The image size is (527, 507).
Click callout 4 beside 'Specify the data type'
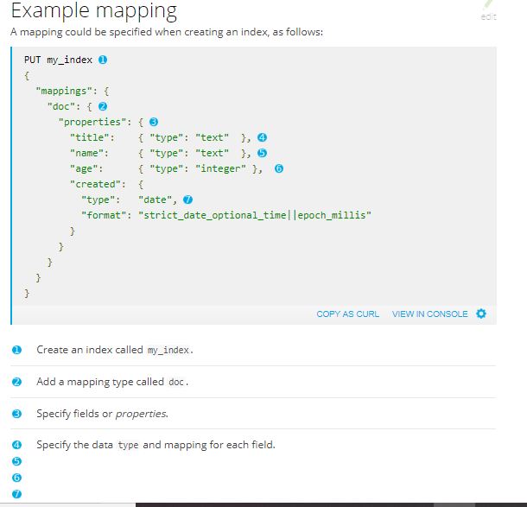16,445
